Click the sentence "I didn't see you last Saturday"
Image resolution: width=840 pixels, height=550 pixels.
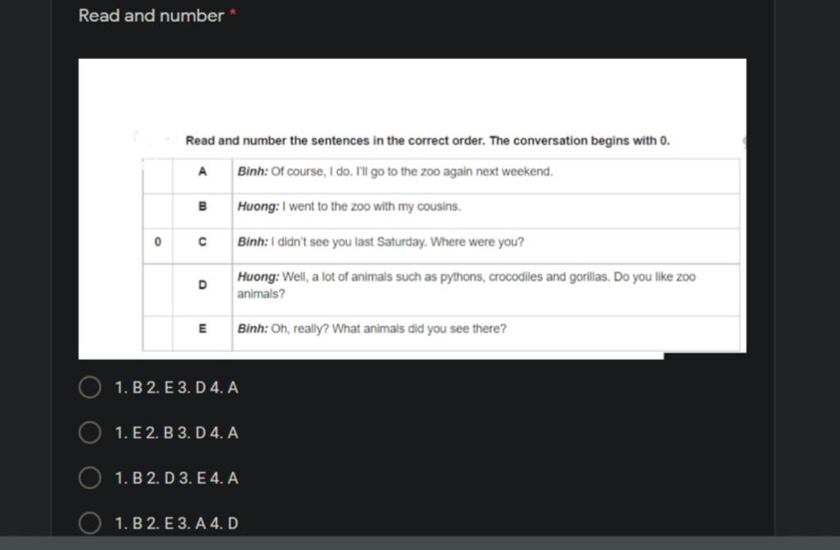pos(381,243)
